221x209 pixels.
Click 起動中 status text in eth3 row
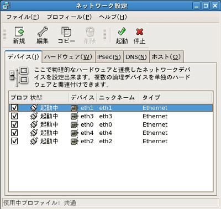(x=49, y=116)
